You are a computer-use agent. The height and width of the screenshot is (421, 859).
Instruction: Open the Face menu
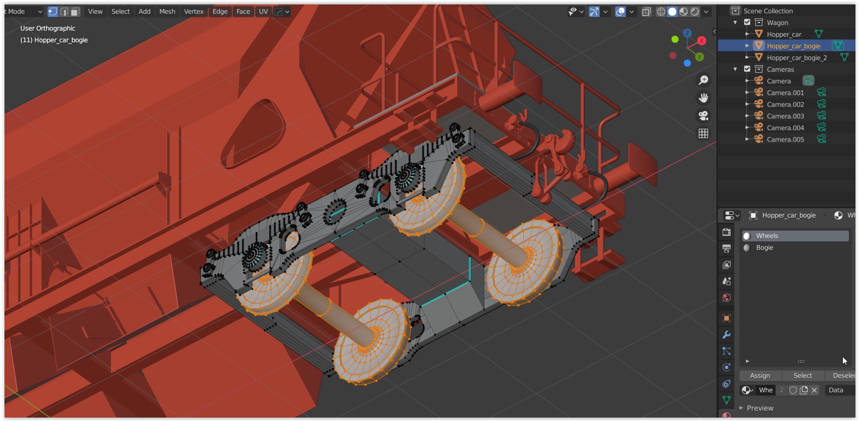(243, 12)
